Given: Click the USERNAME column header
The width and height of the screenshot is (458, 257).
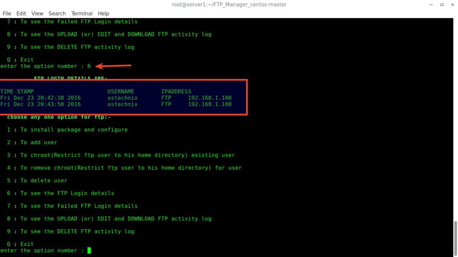Looking at the screenshot, I should point(121,92).
